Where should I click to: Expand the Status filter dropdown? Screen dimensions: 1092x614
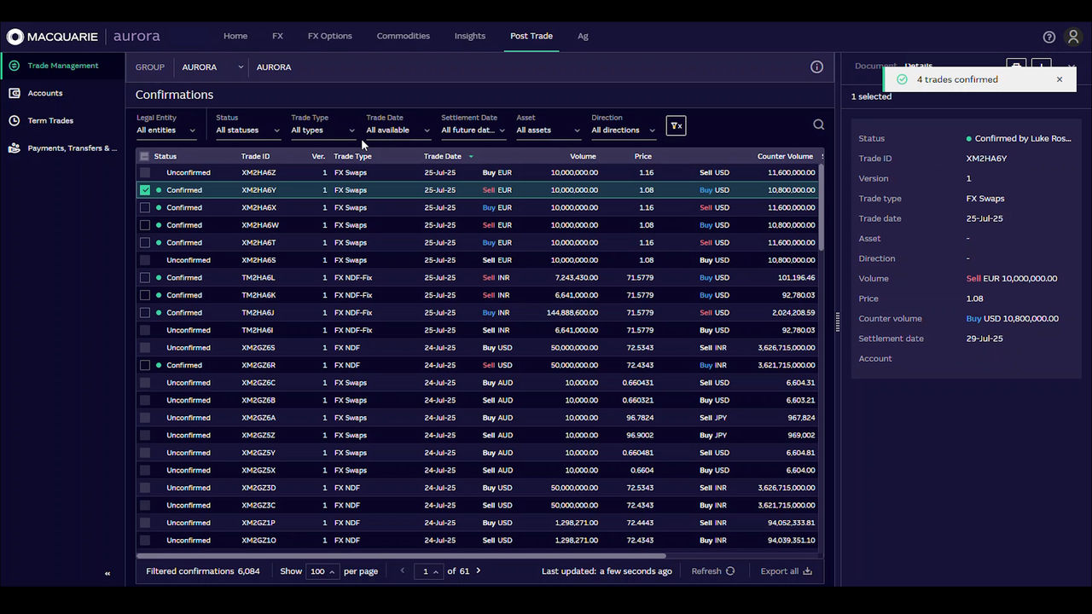[247, 130]
